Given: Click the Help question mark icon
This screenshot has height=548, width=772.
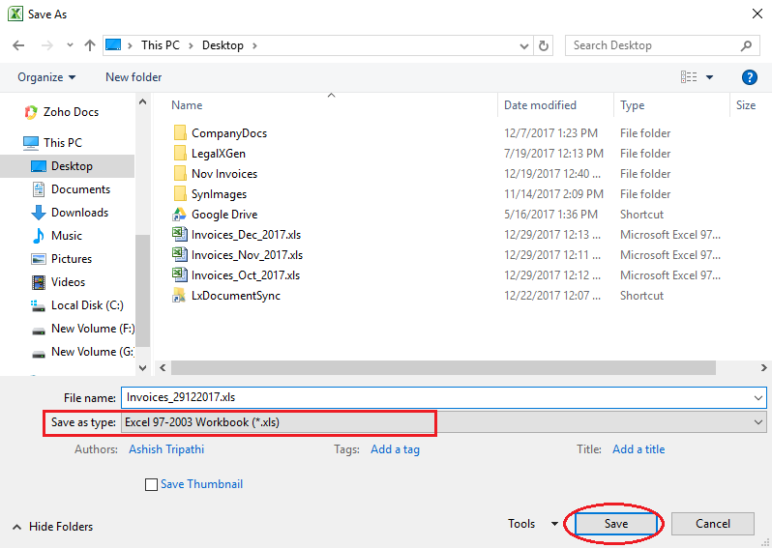Looking at the screenshot, I should [x=749, y=77].
